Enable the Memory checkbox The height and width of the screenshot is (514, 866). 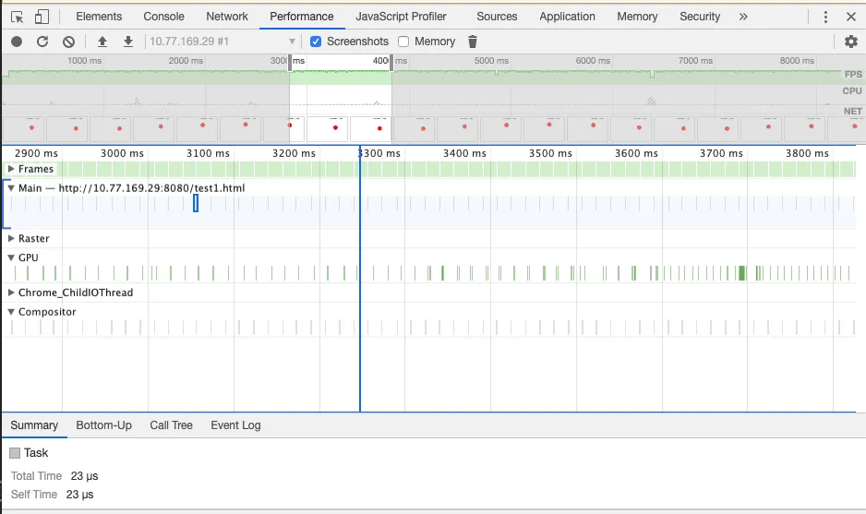[x=404, y=42]
